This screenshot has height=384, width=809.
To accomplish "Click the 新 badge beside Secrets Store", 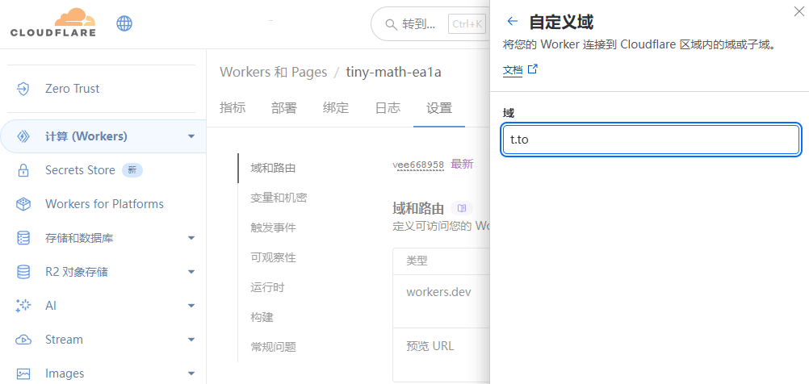I will coord(132,170).
